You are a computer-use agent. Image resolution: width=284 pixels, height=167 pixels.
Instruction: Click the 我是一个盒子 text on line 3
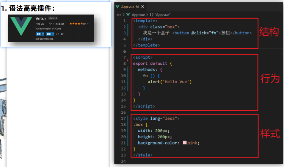tap(156, 33)
